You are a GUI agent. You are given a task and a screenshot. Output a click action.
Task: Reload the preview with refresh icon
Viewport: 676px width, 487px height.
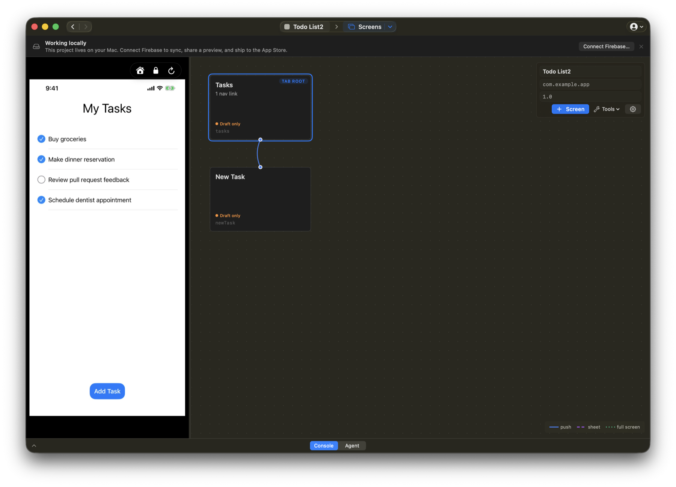(x=171, y=71)
